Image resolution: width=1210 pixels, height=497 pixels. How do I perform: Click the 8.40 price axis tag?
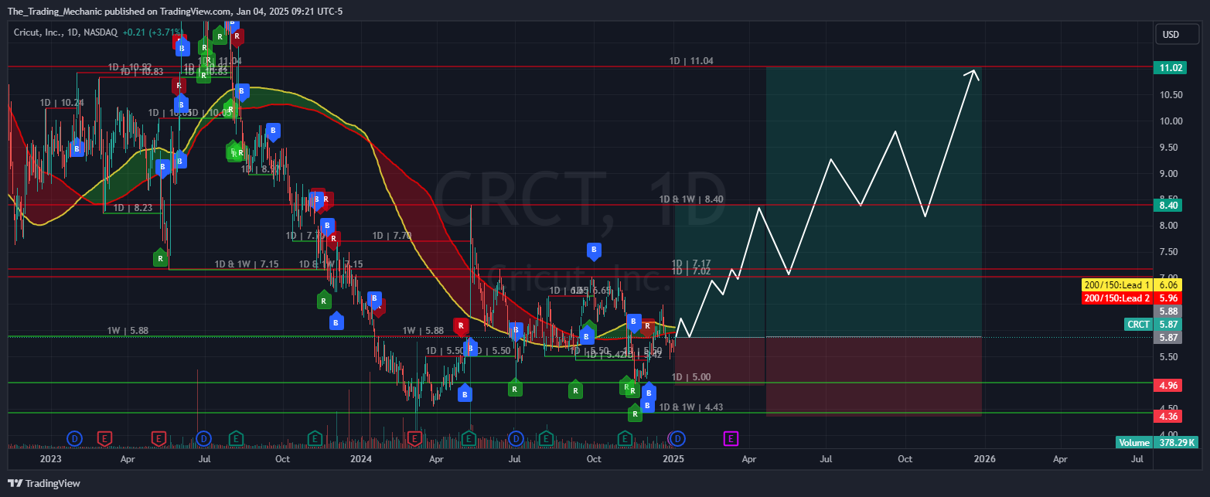click(x=1167, y=205)
